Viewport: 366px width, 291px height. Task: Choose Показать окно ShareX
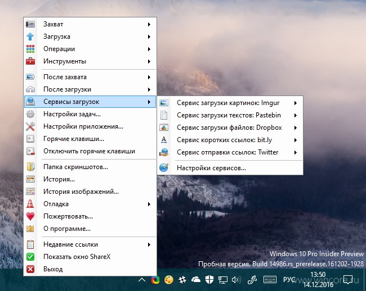[90, 257]
